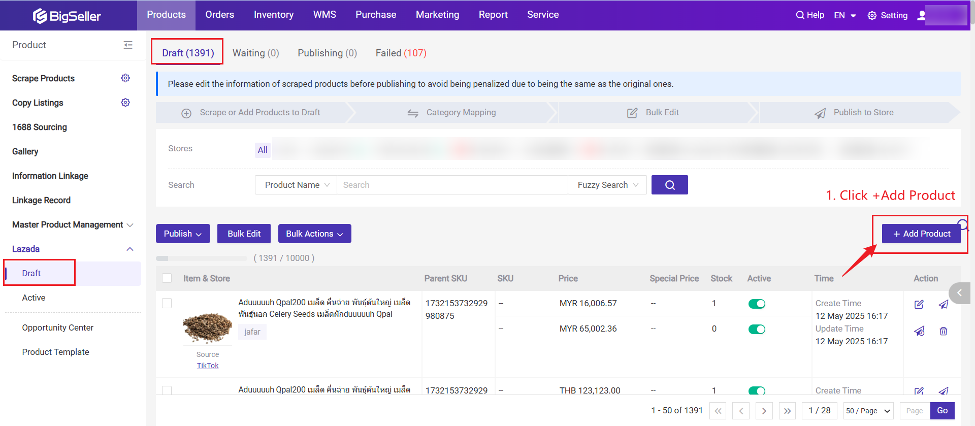Open the user account profile icon
Screen dimensions: 975x426
(x=921, y=15)
